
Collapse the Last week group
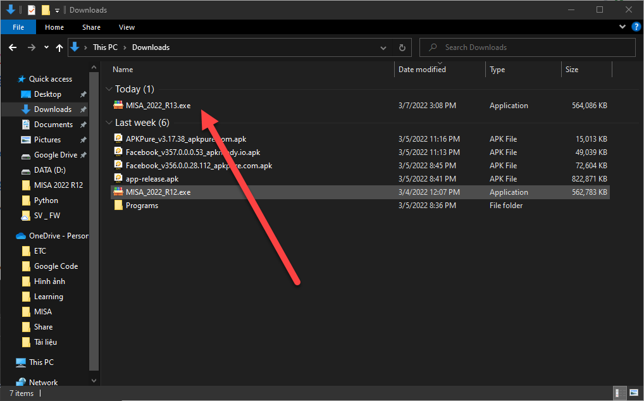coord(109,123)
